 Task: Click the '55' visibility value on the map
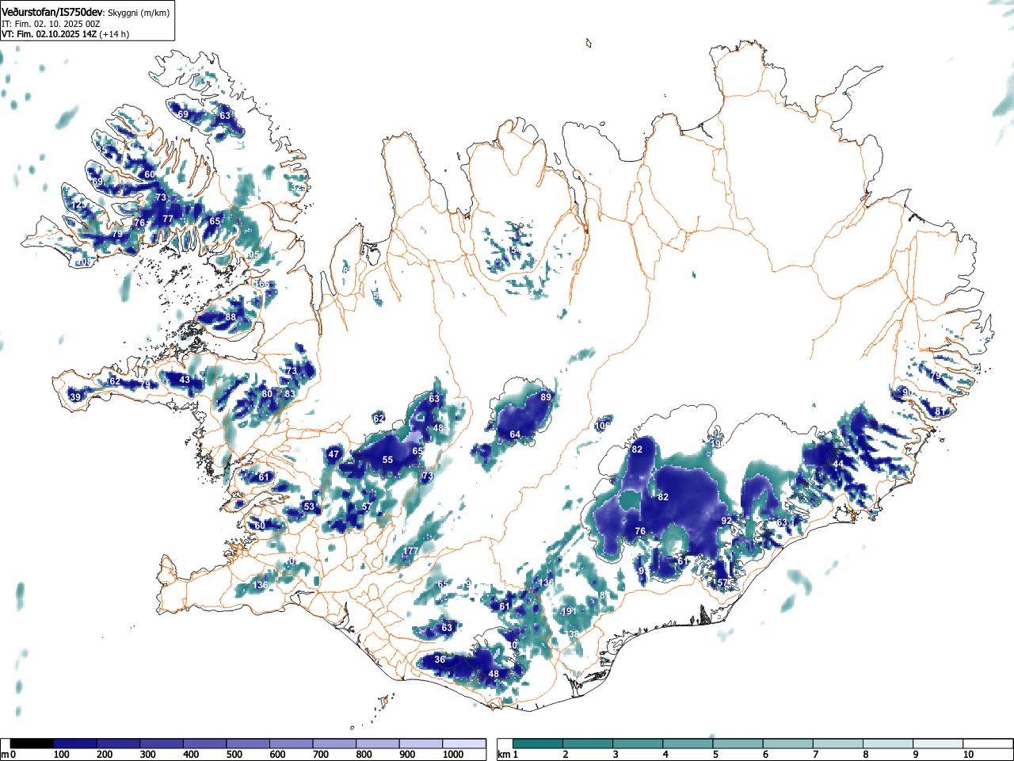click(x=387, y=460)
